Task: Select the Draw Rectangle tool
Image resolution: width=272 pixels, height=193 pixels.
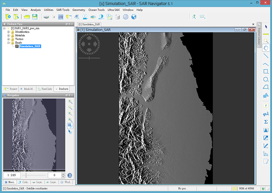Action: (x=266, y=71)
